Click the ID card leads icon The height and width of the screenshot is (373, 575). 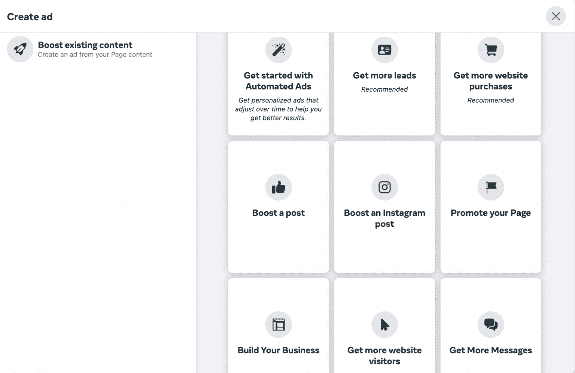(x=384, y=50)
